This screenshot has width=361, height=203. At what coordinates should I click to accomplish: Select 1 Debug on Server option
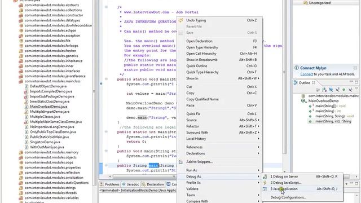(x=302, y=176)
